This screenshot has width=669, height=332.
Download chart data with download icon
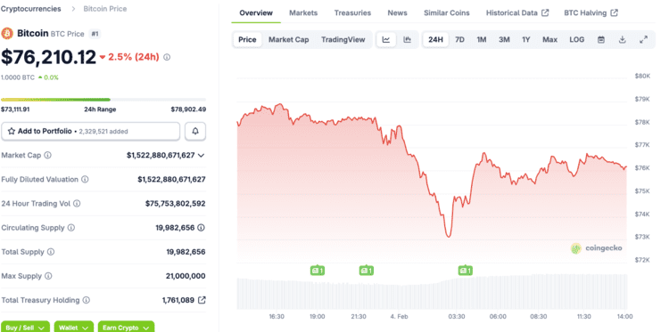pos(623,39)
